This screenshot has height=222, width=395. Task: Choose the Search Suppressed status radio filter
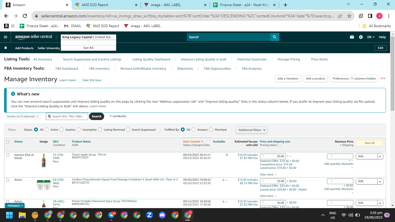(128, 130)
